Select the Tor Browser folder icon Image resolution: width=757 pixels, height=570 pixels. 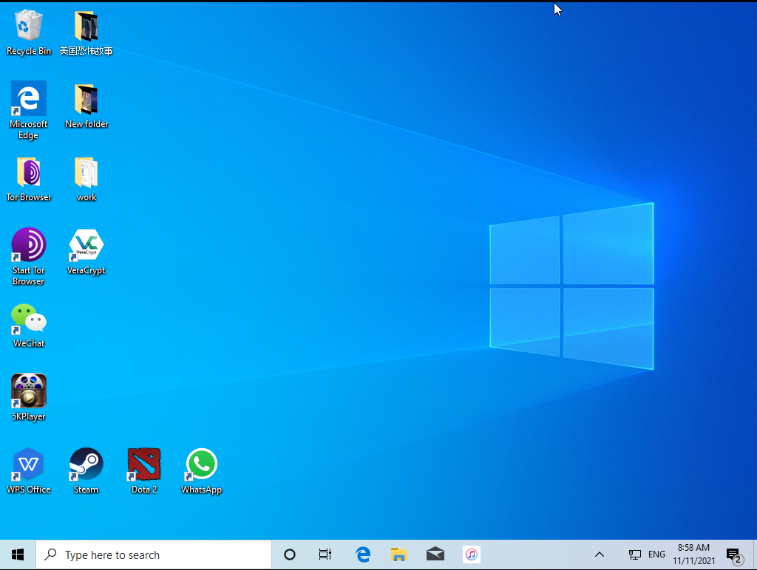29,179
